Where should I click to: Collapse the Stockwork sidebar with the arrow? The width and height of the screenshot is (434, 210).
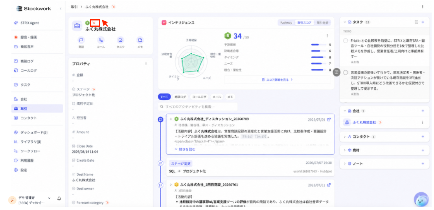61,9
